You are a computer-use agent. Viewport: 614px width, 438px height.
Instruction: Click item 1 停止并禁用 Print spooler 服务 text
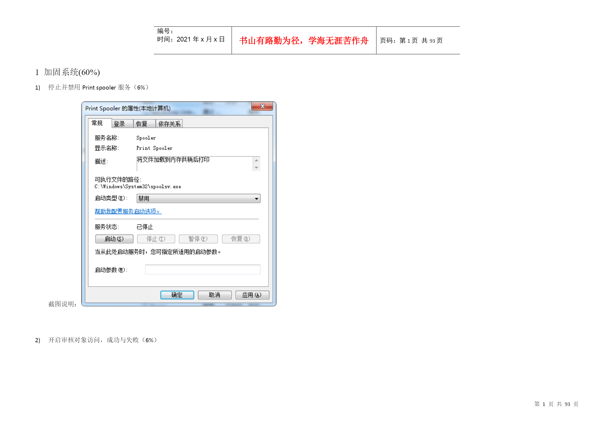point(99,87)
